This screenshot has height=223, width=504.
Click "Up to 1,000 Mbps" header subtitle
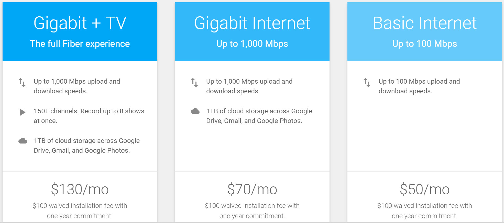point(252,44)
